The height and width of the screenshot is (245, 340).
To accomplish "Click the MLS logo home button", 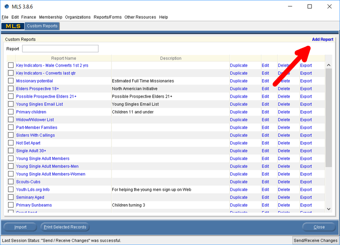I will pyautogui.click(x=13, y=26).
